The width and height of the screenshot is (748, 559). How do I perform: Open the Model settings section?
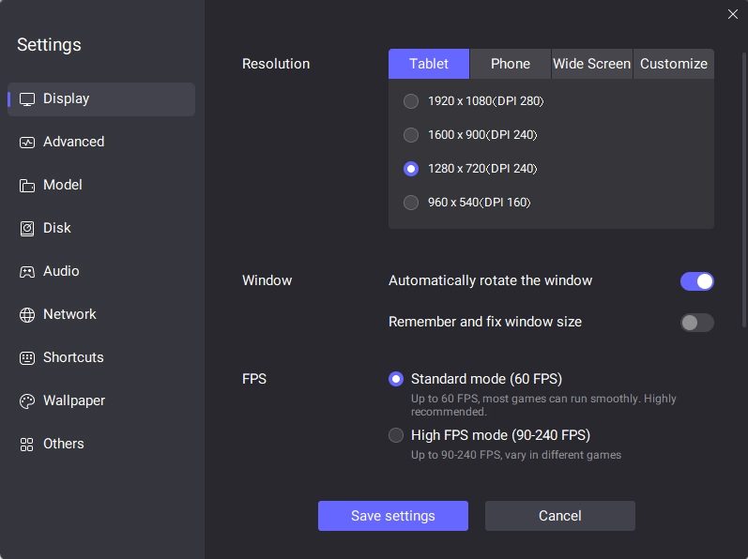click(x=101, y=185)
